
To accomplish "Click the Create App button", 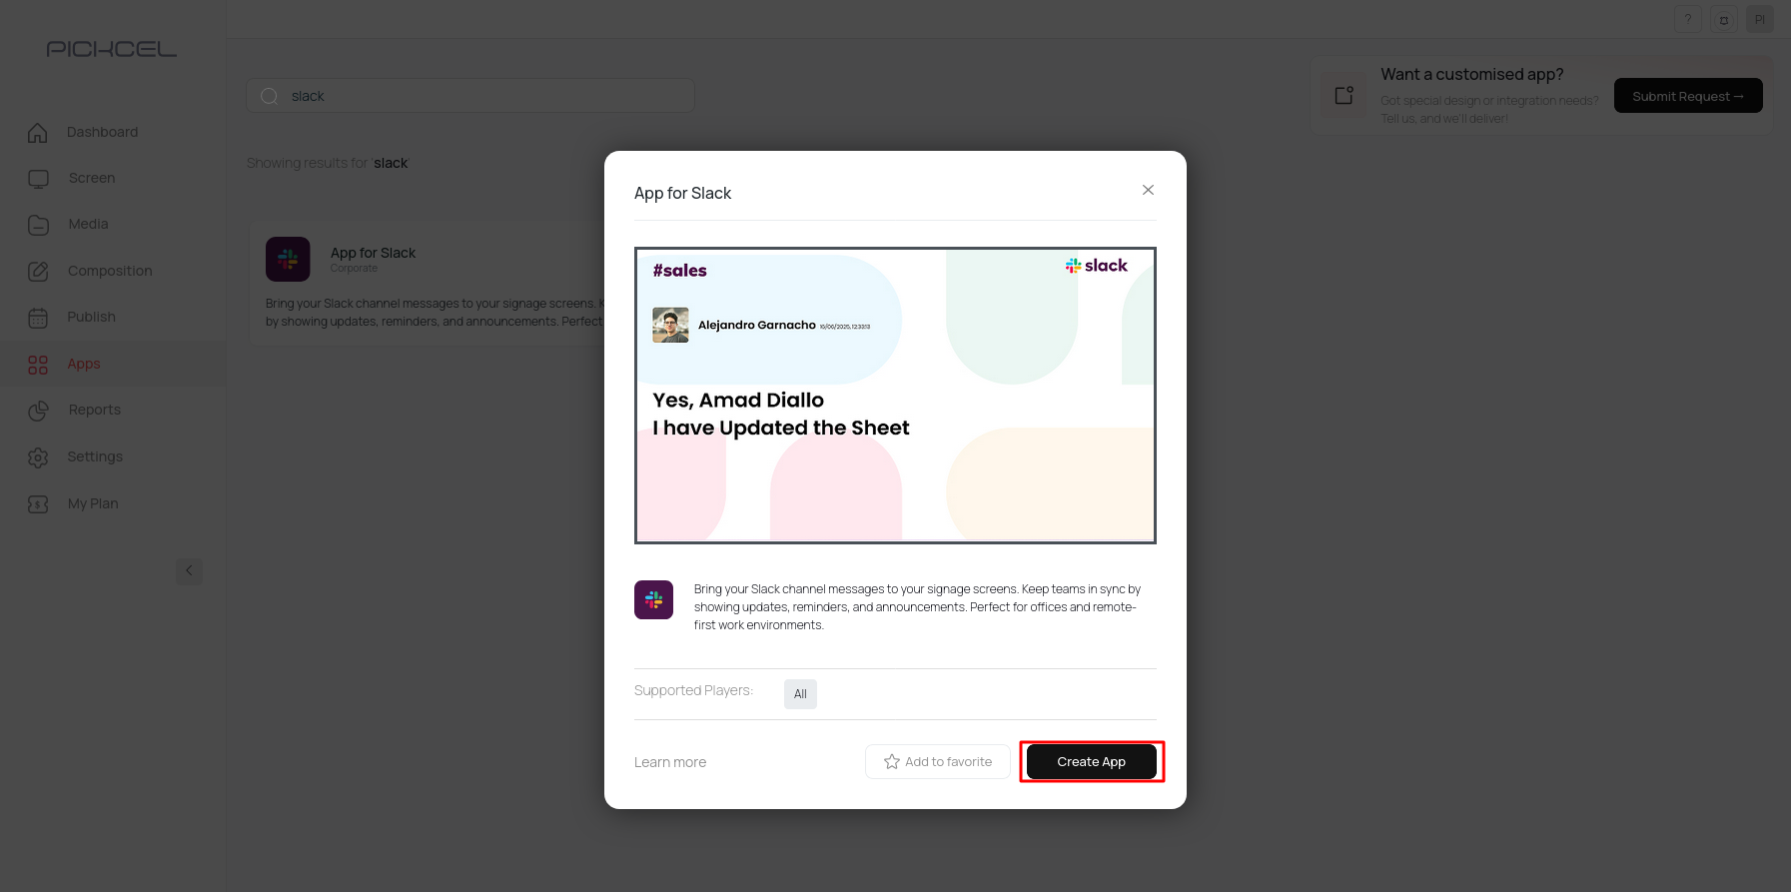I will coord(1091,761).
